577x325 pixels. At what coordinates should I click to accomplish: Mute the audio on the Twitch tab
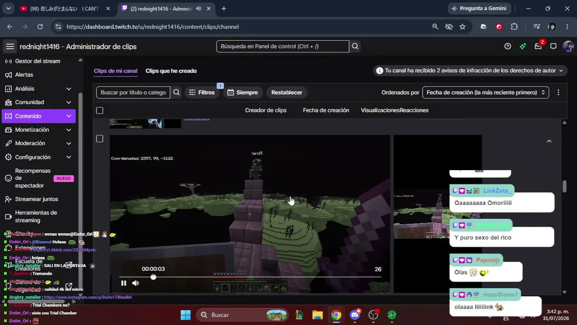click(199, 9)
